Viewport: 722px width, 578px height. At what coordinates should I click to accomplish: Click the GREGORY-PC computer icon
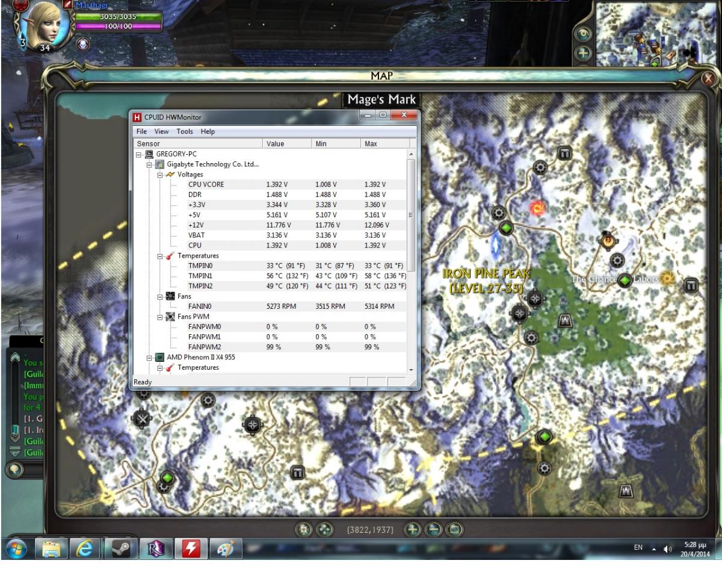[x=149, y=154]
